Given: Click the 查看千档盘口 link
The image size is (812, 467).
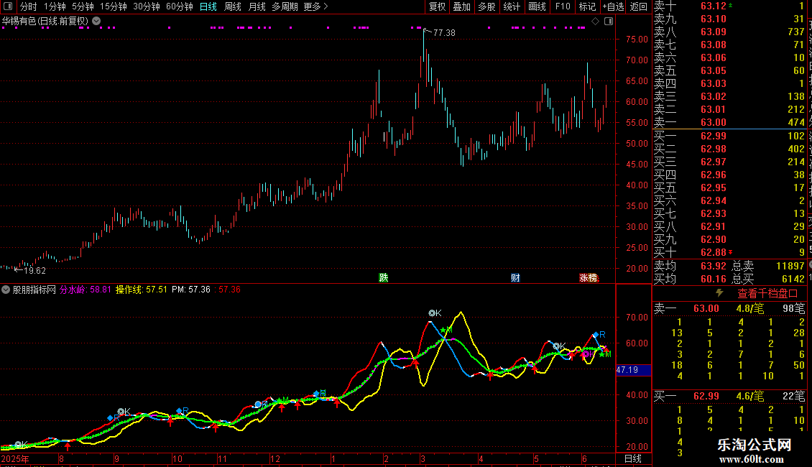Looking at the screenshot, I should pos(767,294).
